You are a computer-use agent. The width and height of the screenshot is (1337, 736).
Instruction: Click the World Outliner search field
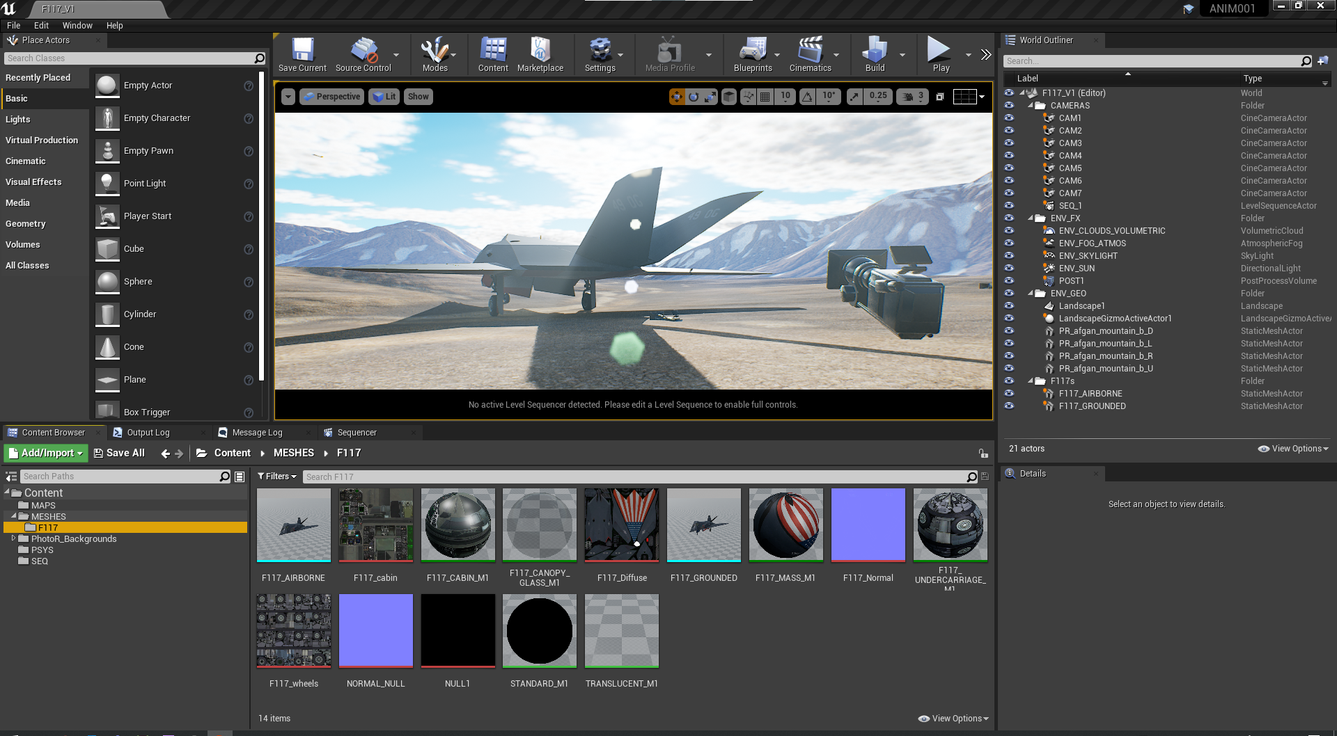pyautogui.click(x=1158, y=61)
